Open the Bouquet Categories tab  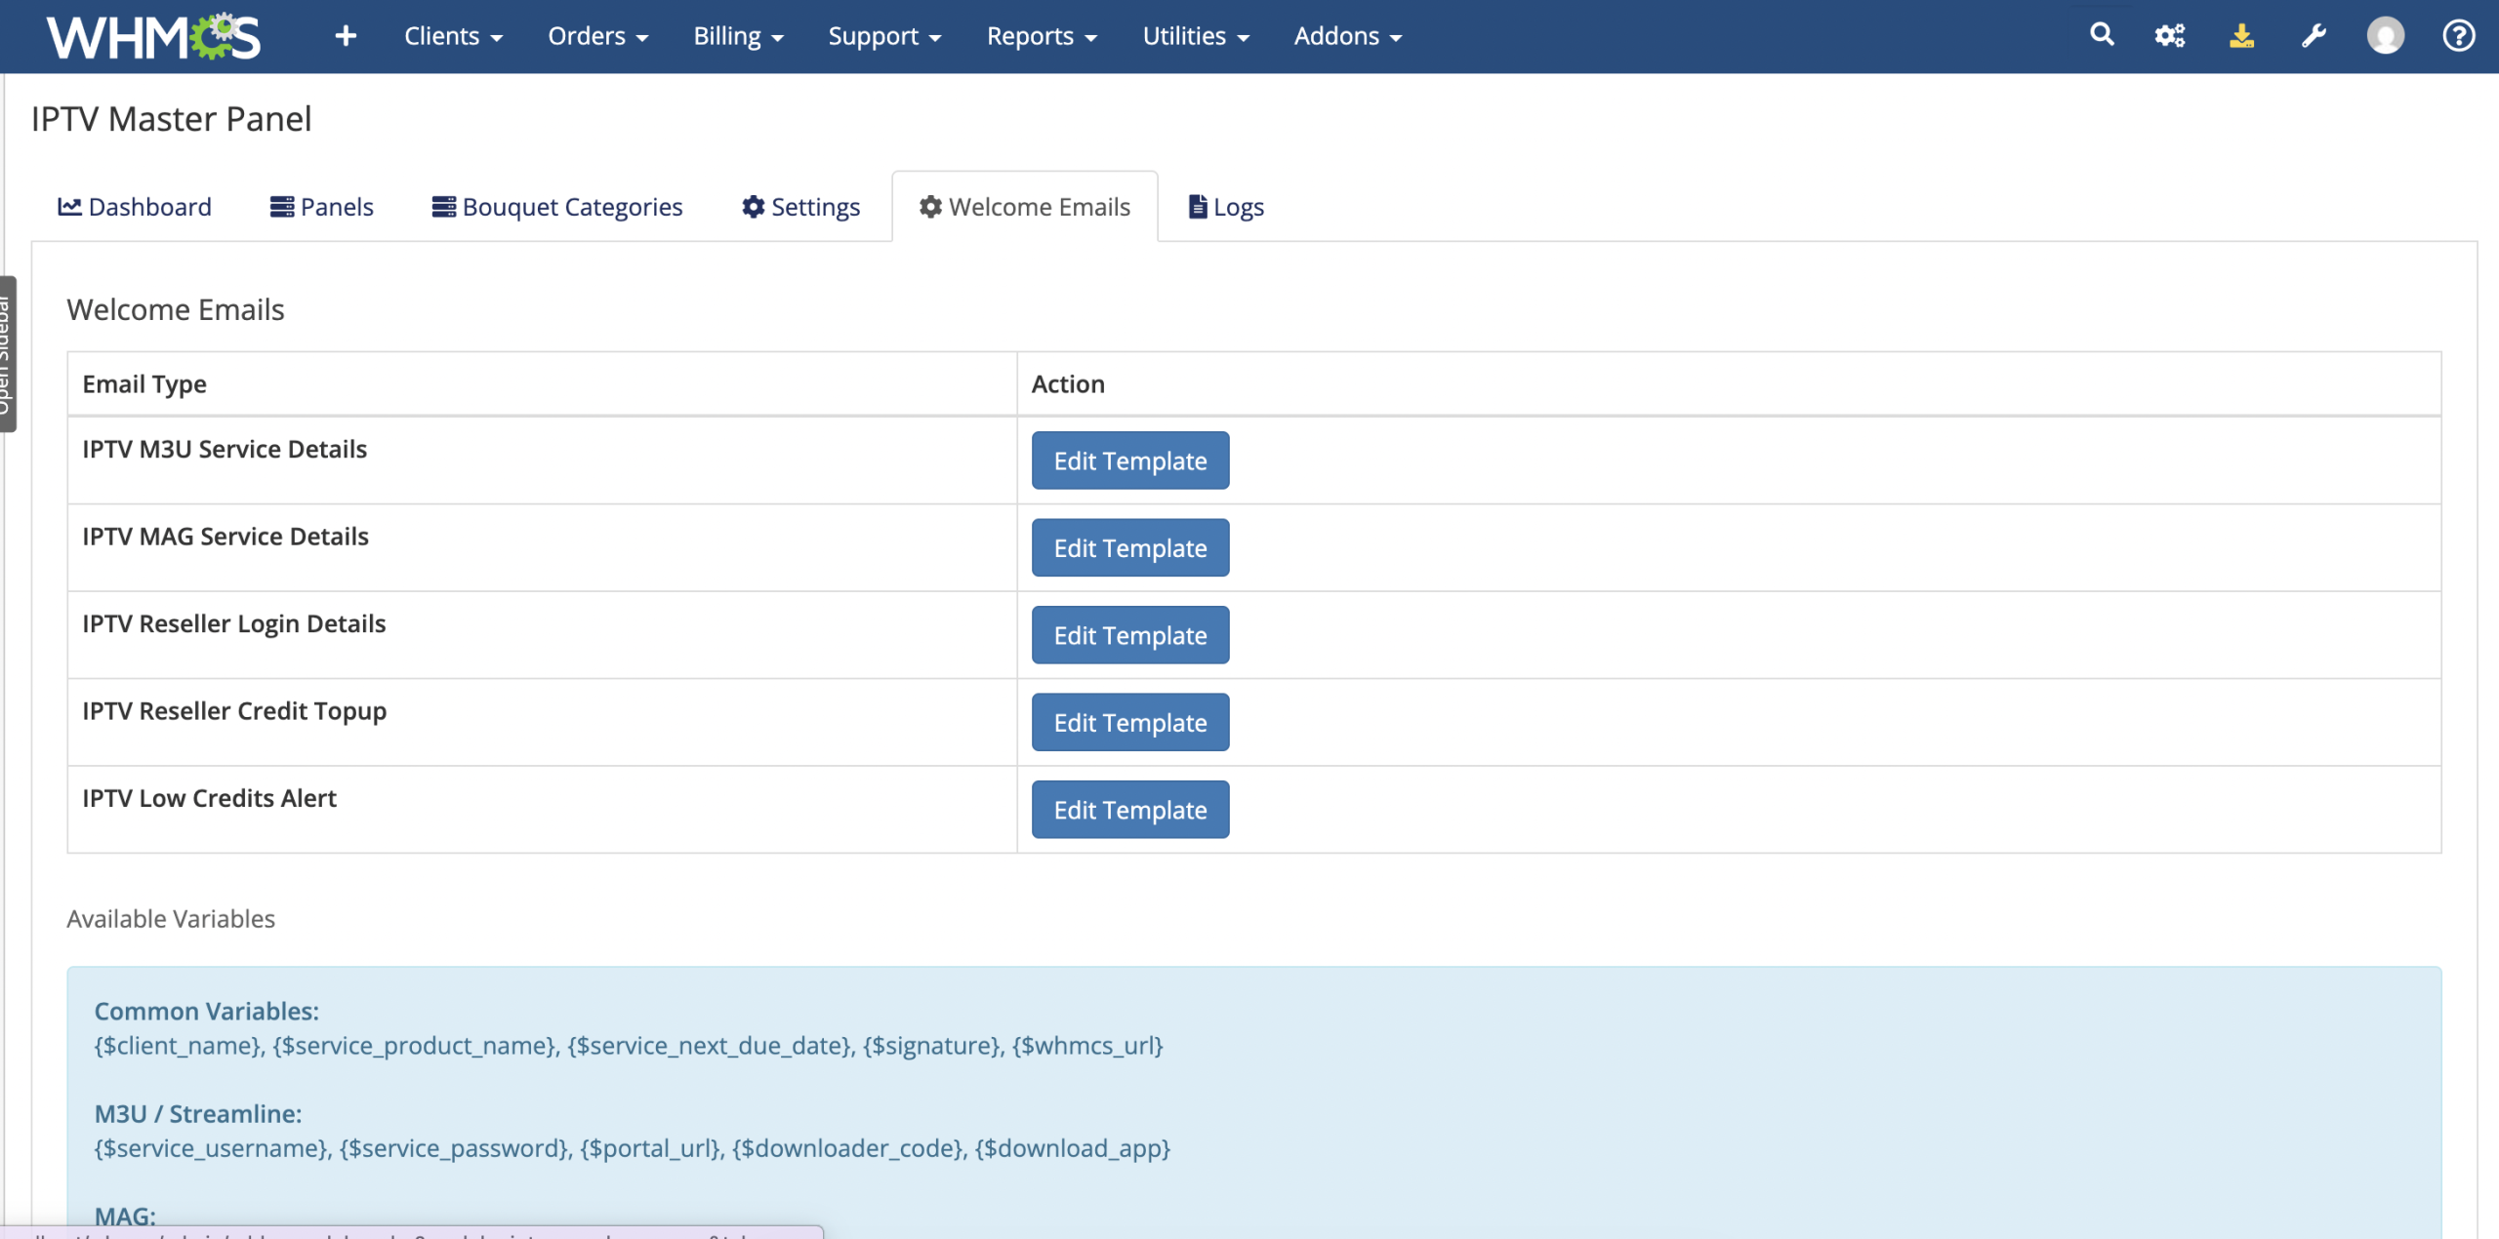pyautogui.click(x=557, y=207)
